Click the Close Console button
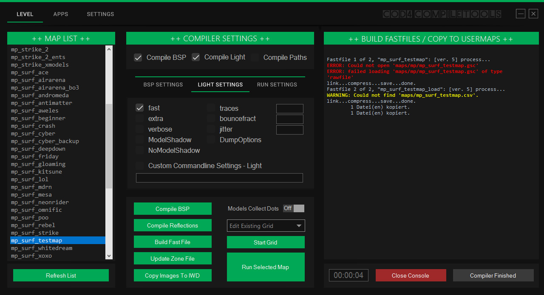This screenshot has width=544, height=295. tap(411, 275)
